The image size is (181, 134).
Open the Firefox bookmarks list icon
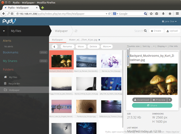pyautogui.click(x=157, y=14)
